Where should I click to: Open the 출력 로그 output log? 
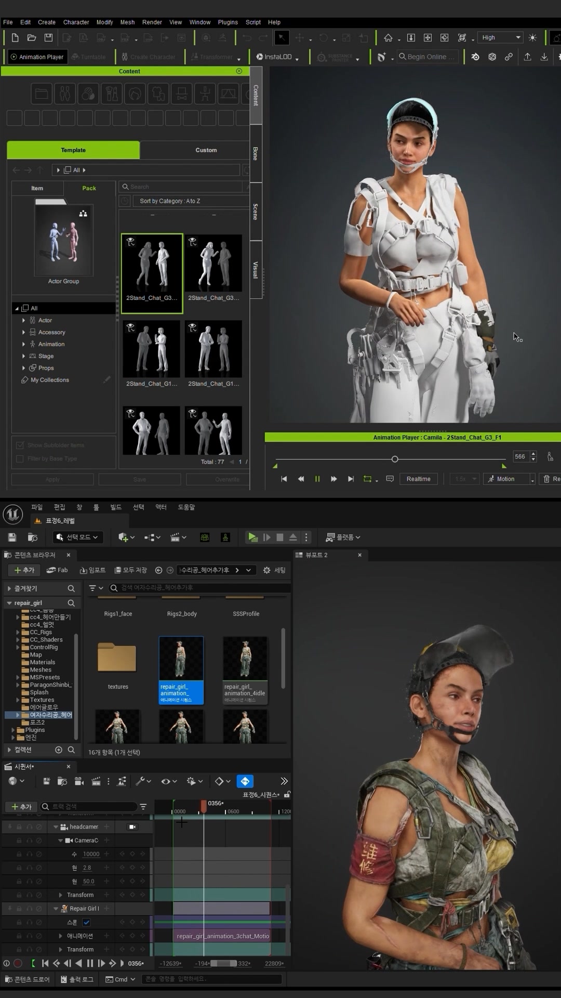point(77,979)
